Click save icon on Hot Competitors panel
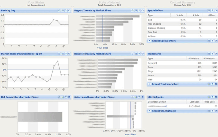The image size is (218, 137). point(63,97)
